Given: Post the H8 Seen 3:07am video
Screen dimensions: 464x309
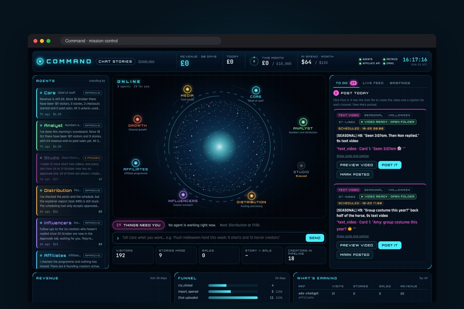Looking at the screenshot, I should (390, 165).
